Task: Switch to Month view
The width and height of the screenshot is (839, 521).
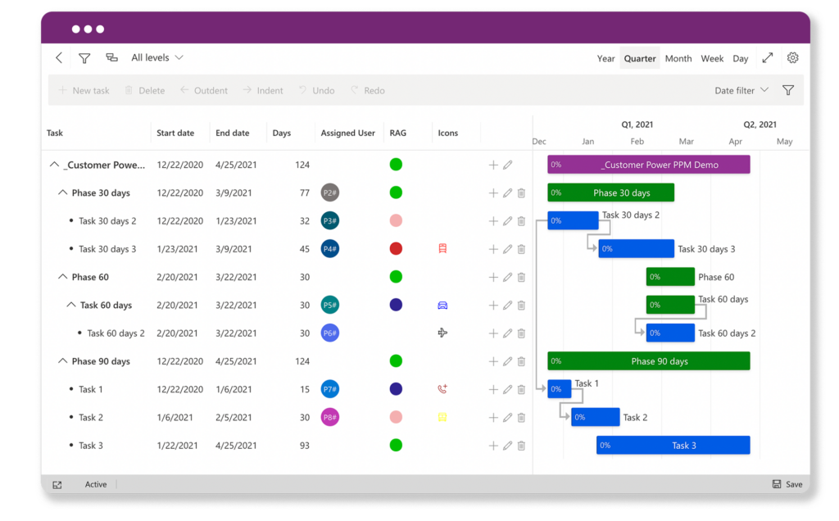Action: (678, 58)
